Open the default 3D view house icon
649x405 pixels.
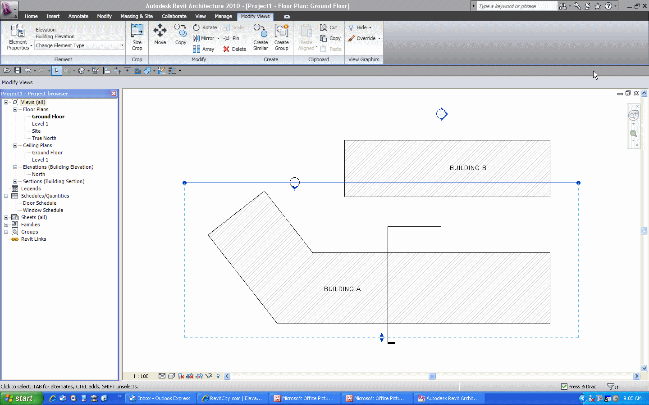pyautogui.click(x=82, y=71)
